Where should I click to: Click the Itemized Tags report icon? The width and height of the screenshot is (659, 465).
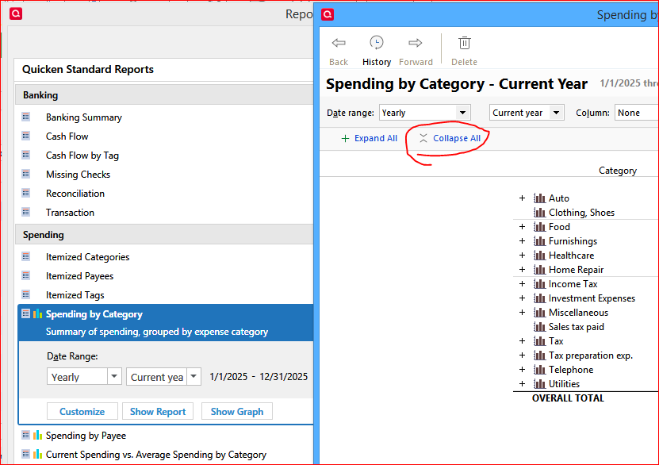(26, 294)
